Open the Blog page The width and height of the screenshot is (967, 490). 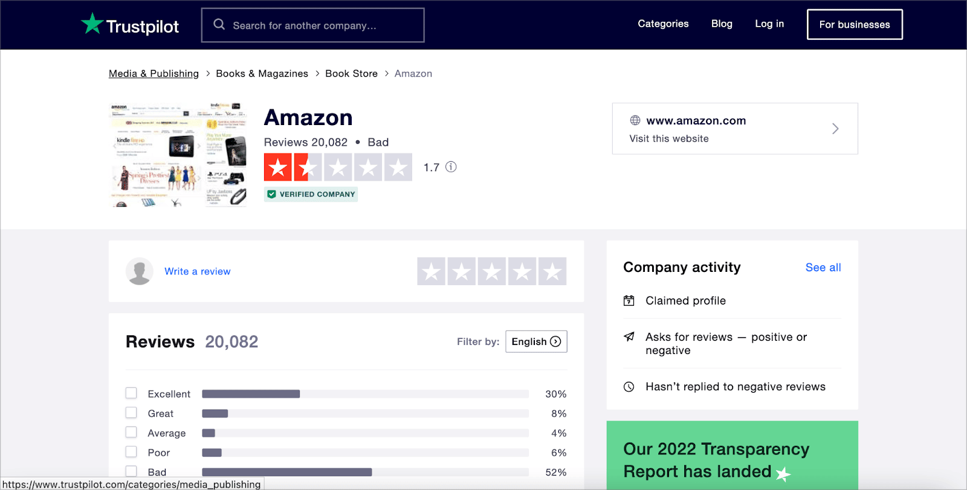tap(722, 24)
